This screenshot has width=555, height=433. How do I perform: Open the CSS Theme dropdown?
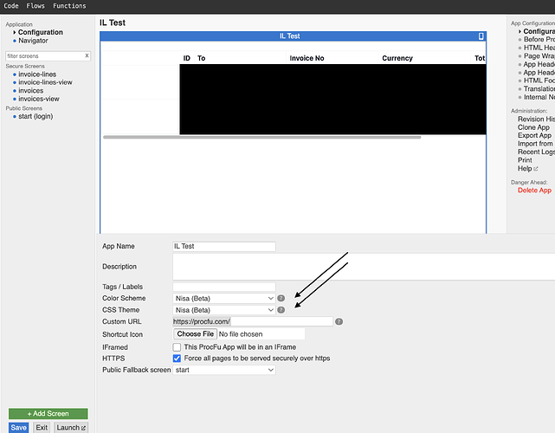click(224, 310)
